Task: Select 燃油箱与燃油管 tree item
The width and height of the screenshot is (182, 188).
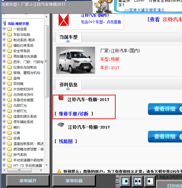Action: (29, 149)
